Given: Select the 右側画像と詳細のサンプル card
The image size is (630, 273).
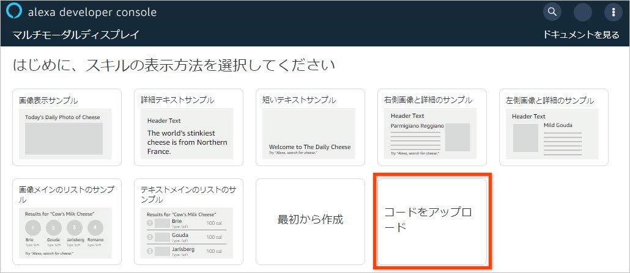Looking at the screenshot, I should tap(432, 127).
